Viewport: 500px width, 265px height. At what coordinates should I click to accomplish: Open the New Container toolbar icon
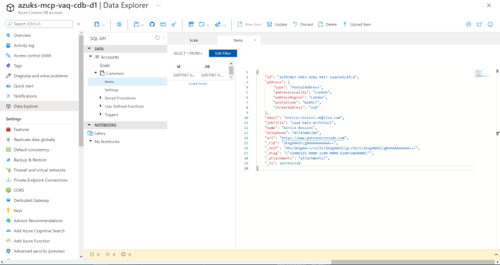click(x=97, y=24)
